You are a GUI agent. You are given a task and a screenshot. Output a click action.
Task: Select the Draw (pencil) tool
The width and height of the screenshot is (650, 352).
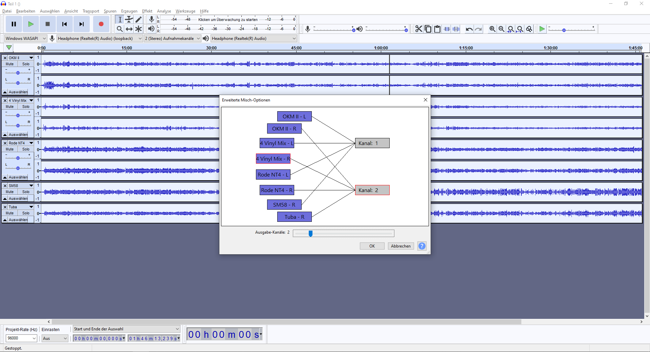[138, 20]
